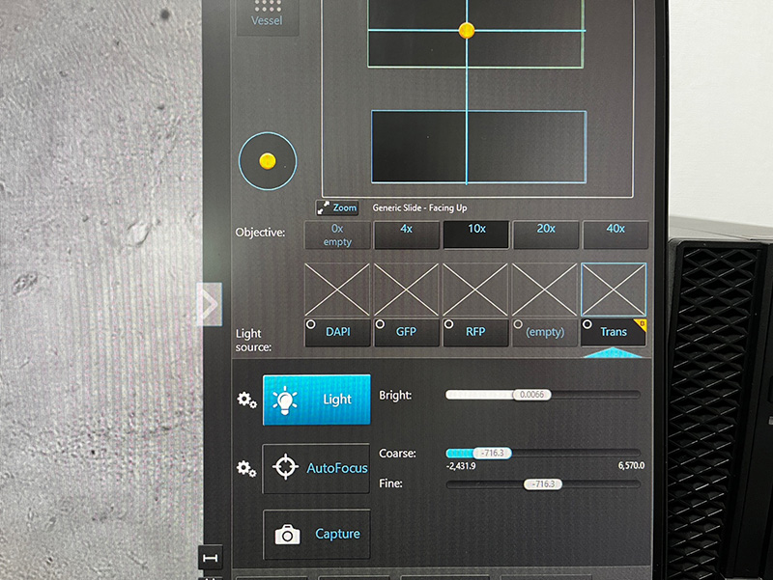Click the yellow stage position marker
Image resolution: width=773 pixels, height=580 pixels.
coord(467,31)
